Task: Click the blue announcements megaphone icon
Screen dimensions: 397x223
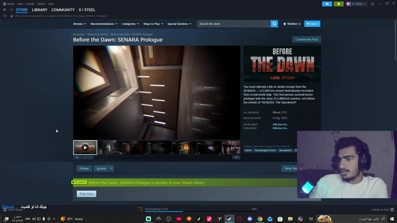Action: (x=327, y=4)
